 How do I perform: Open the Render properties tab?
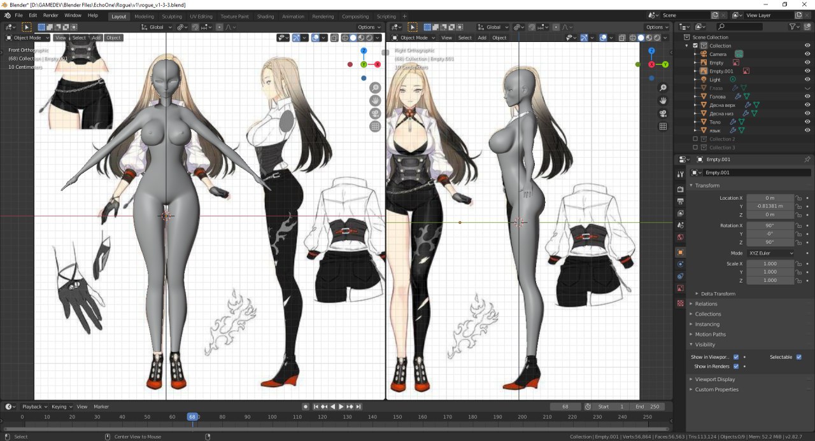coord(680,189)
